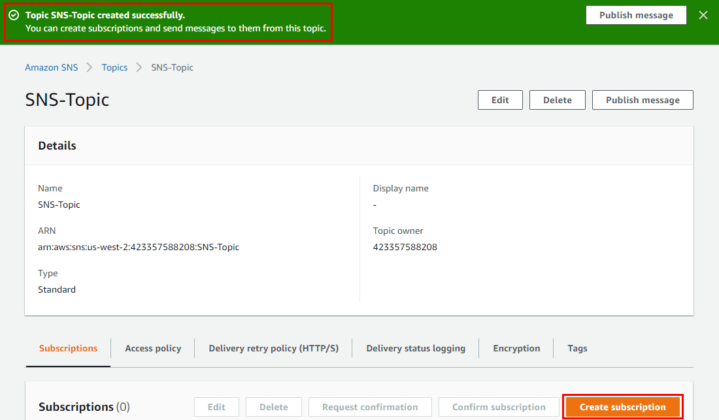Screen dimensions: 719x420
Task: View the Delivery status logging tab
Action: [x=416, y=348]
